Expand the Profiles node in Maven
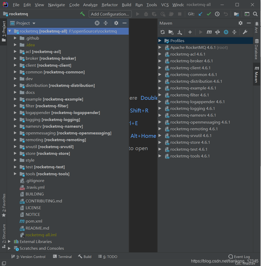This screenshot has width=261, height=266. coord(160,41)
